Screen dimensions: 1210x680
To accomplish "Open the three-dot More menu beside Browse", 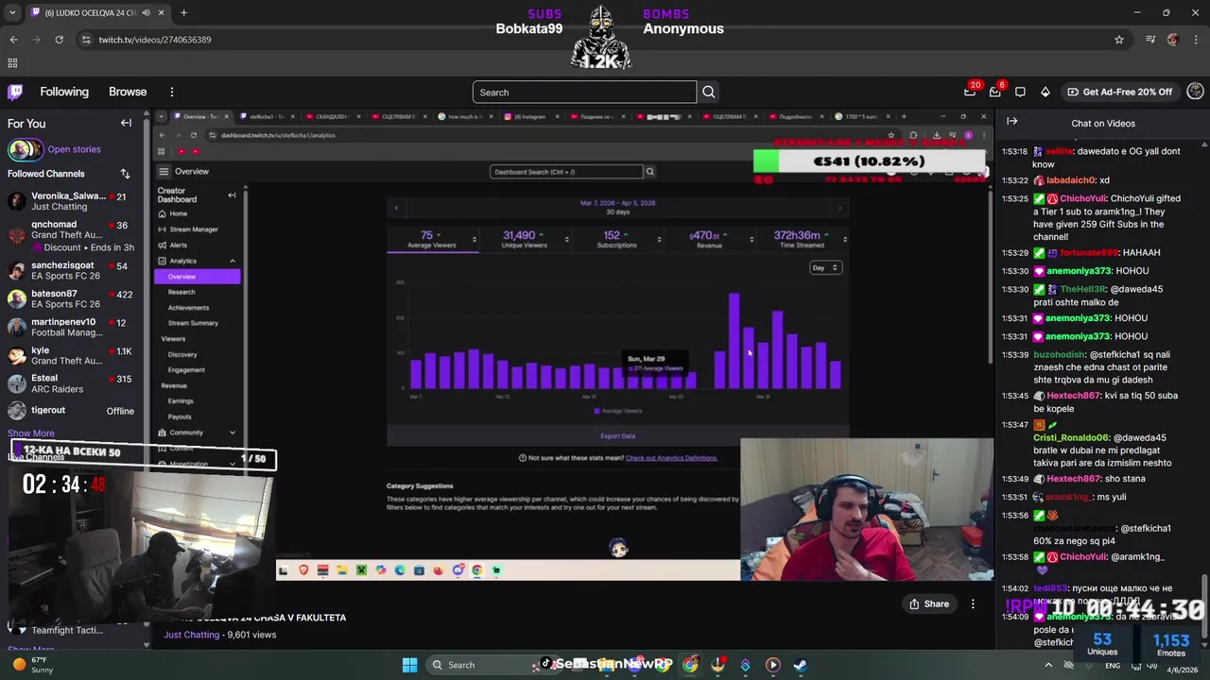I will pos(172,92).
